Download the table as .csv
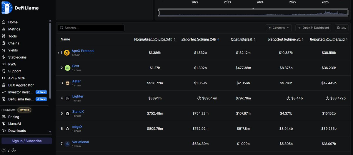Image resolution: width=353 pixels, height=155 pixels. coord(341,28)
